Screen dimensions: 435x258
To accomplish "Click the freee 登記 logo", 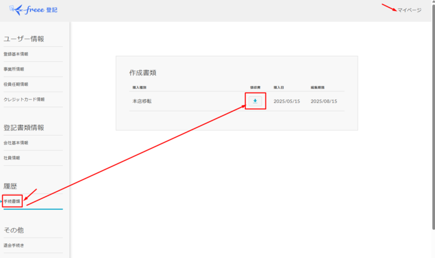I will (x=34, y=9).
